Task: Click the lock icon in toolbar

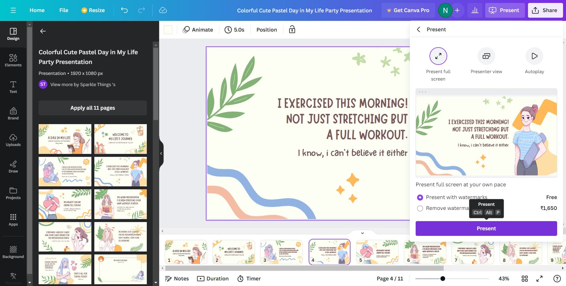Action: [292, 29]
